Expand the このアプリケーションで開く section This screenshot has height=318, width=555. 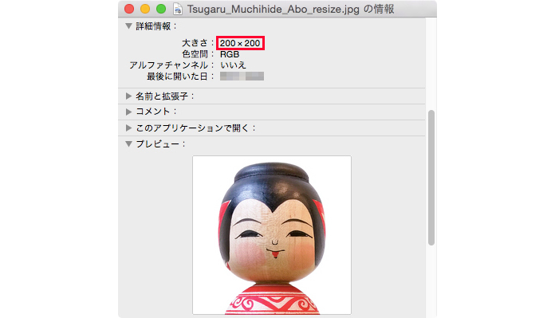point(129,128)
